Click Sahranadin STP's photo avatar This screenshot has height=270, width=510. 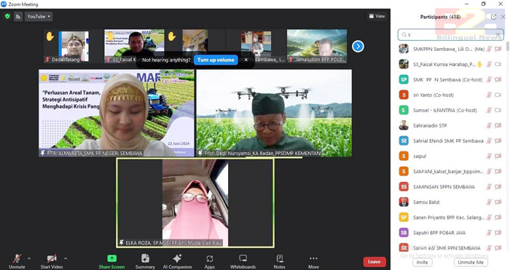pyautogui.click(x=404, y=125)
